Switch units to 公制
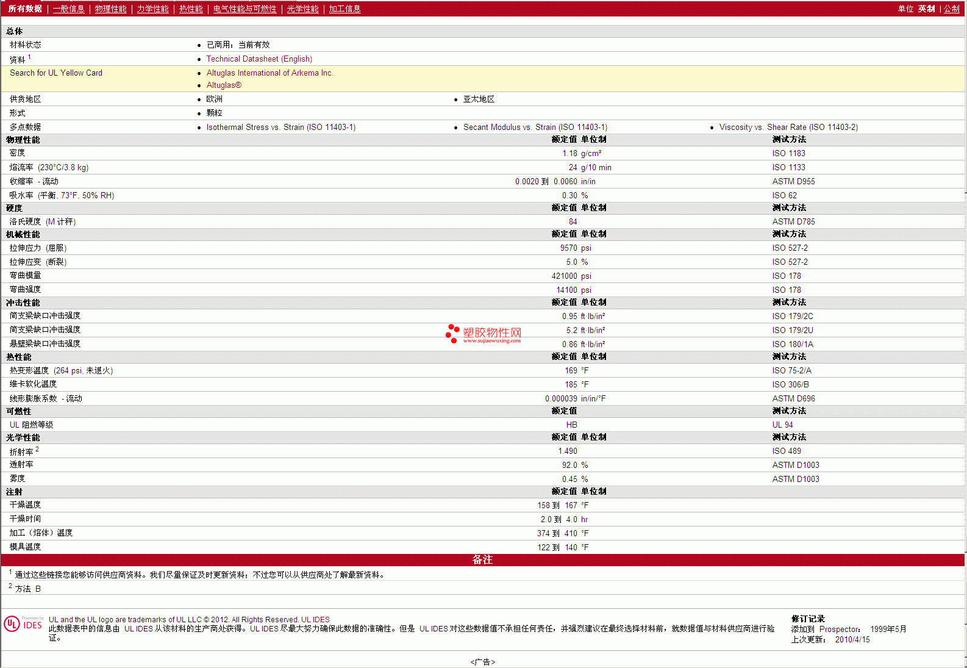The height and width of the screenshot is (668, 967). [951, 9]
